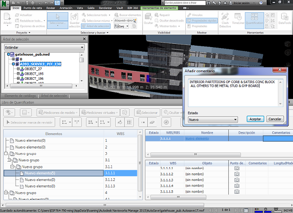Collapse the A393_SERVICE_PIT_E30 node
The width and height of the screenshot is (293, 213).
13,64
